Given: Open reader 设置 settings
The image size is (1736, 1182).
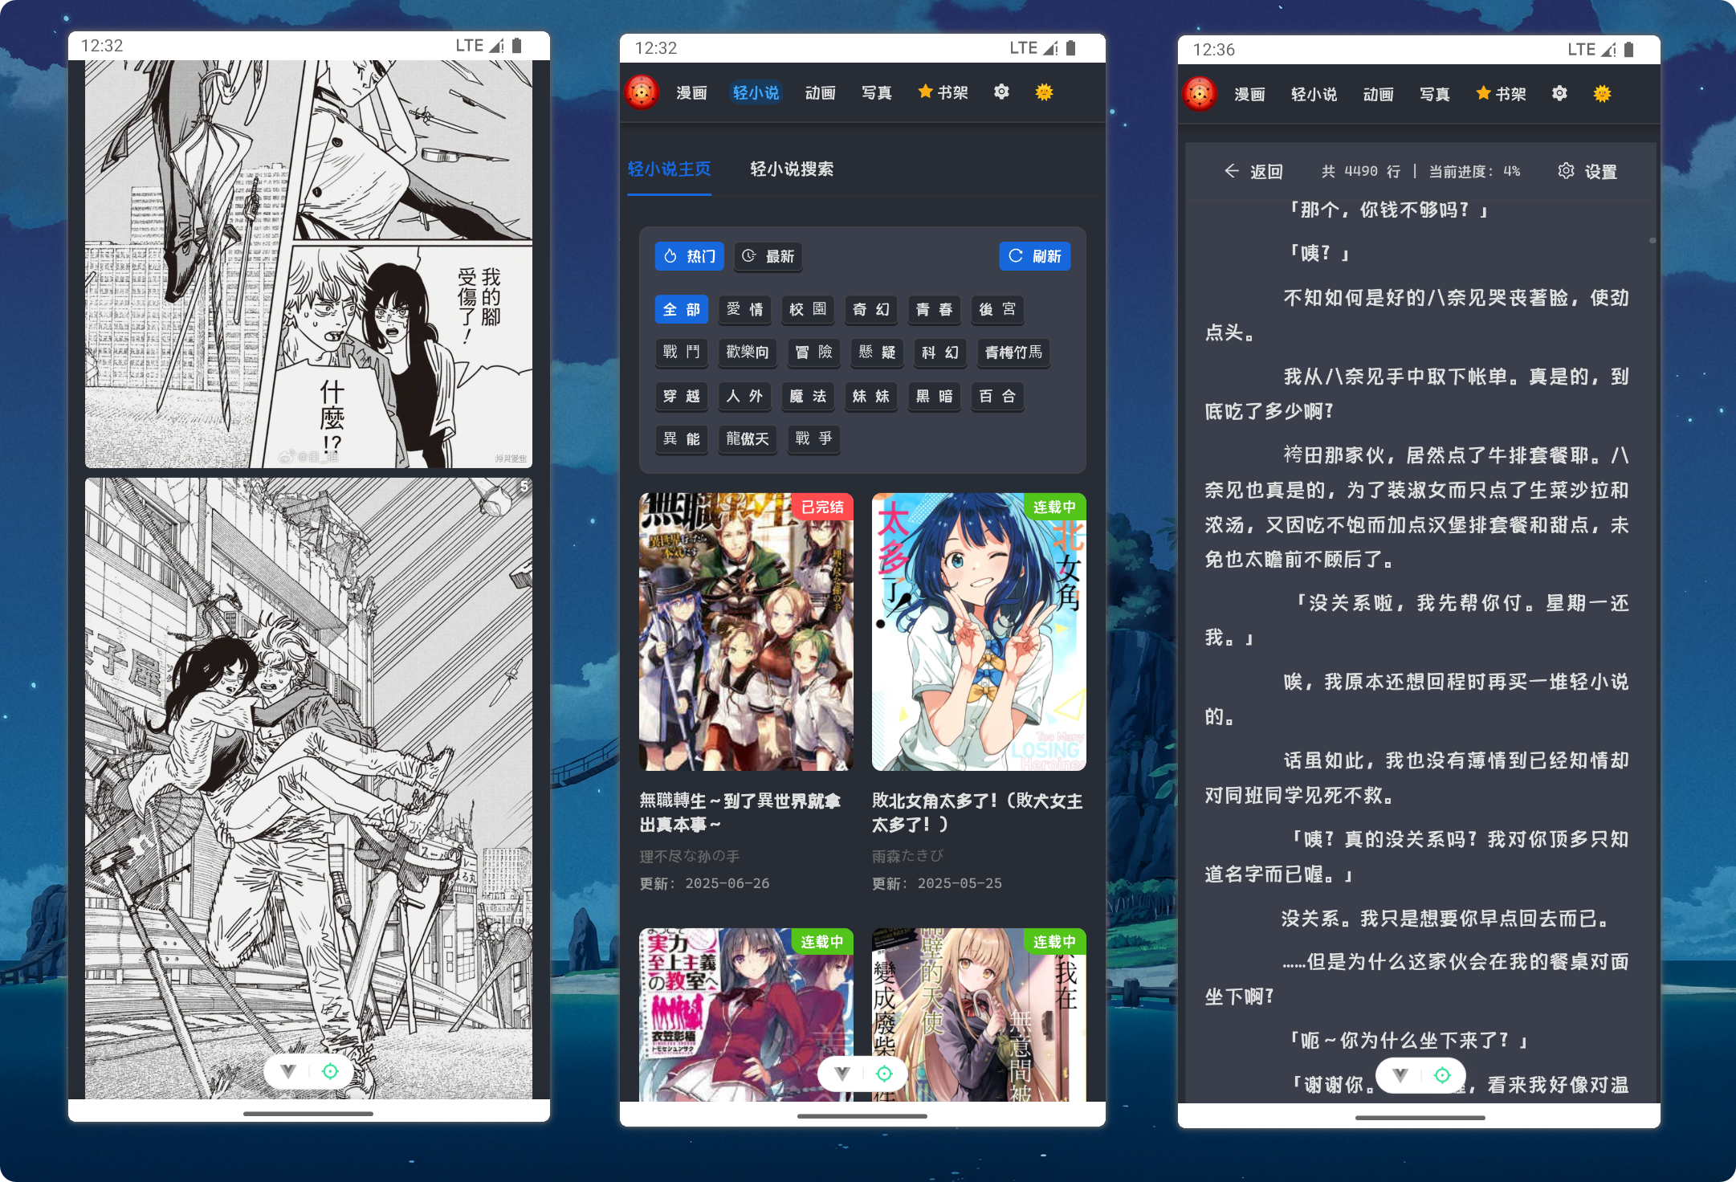Looking at the screenshot, I should [1587, 171].
